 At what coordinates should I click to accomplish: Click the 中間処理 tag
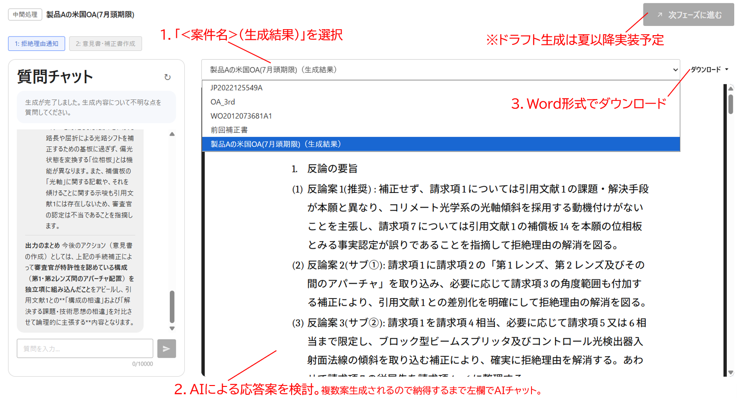pyautogui.click(x=25, y=14)
